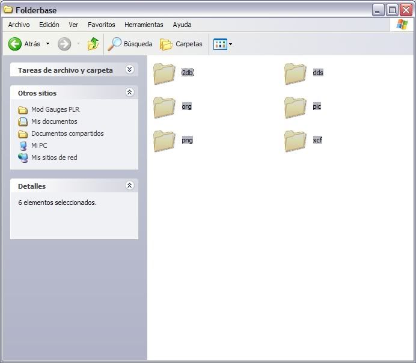This screenshot has width=416, height=363.
Task: Open the Atrás history dropdown arrow
Action: click(48, 44)
